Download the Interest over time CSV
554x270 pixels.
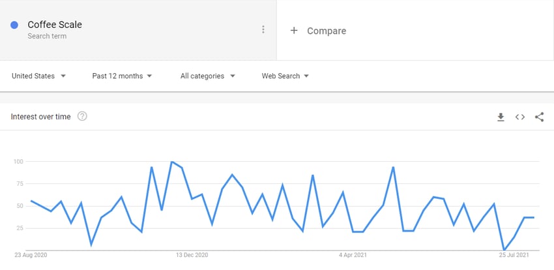pyautogui.click(x=501, y=117)
